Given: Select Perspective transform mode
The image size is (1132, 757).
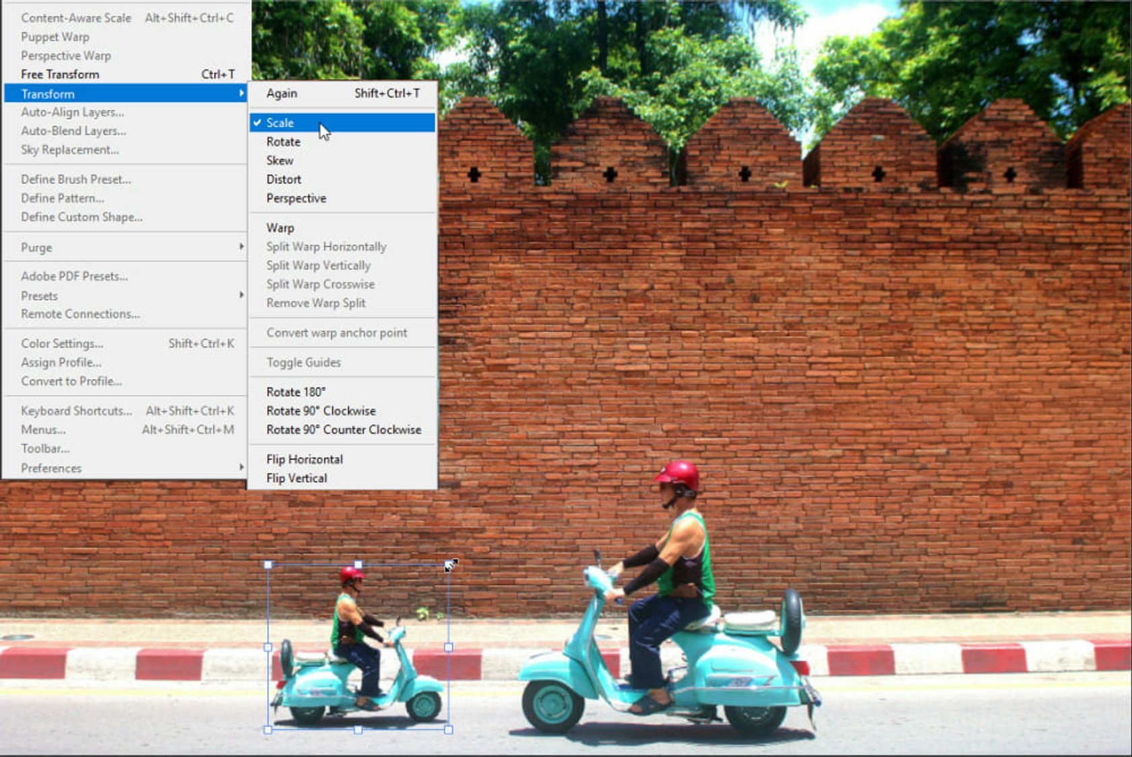Looking at the screenshot, I should pos(296,198).
